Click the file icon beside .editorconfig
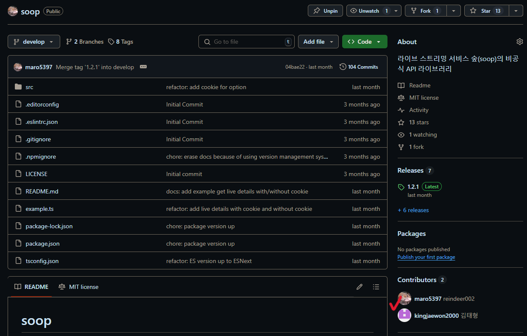The width and height of the screenshot is (527, 336). pyautogui.click(x=18, y=104)
